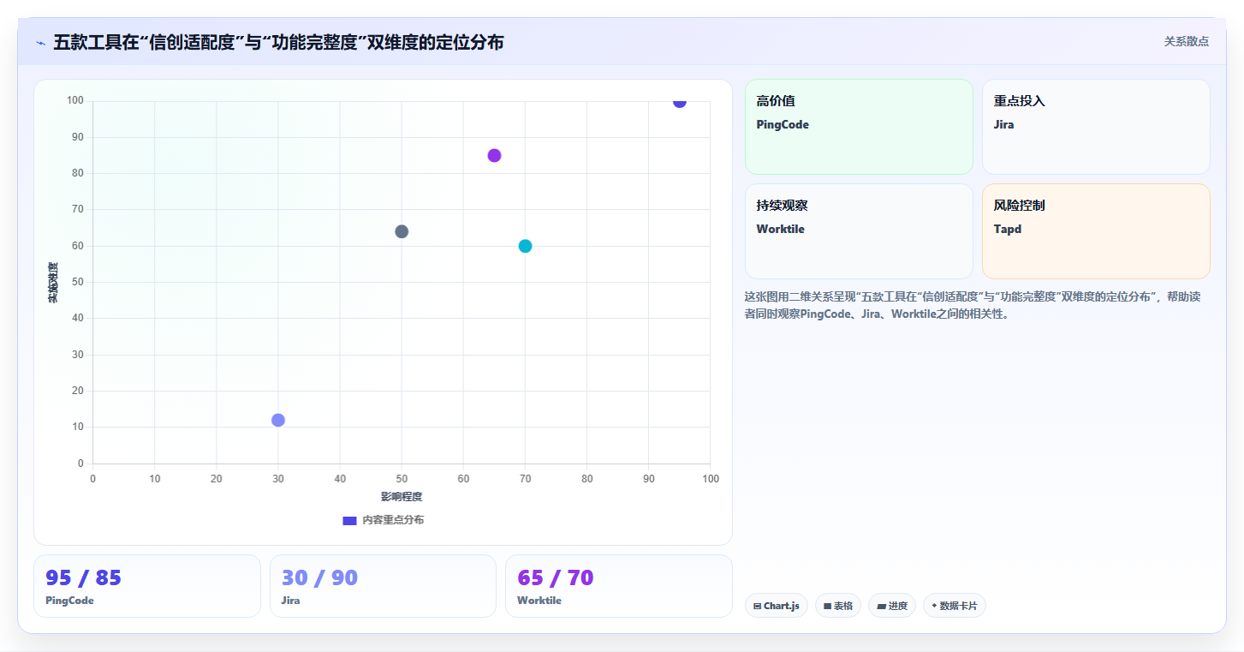Click the blue legend color box
Image resolution: width=1244 pixels, height=652 pixels.
click(x=349, y=520)
